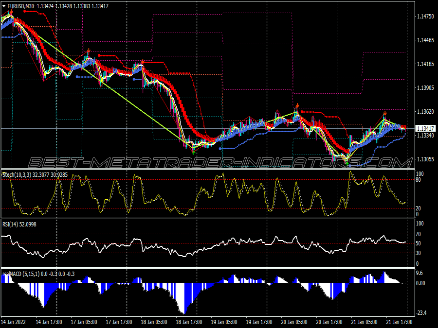Image resolution: width=438 pixels, height=328 pixels.
Task: Click the RSI(14) 52.0998 indicator label
Action: (19, 224)
